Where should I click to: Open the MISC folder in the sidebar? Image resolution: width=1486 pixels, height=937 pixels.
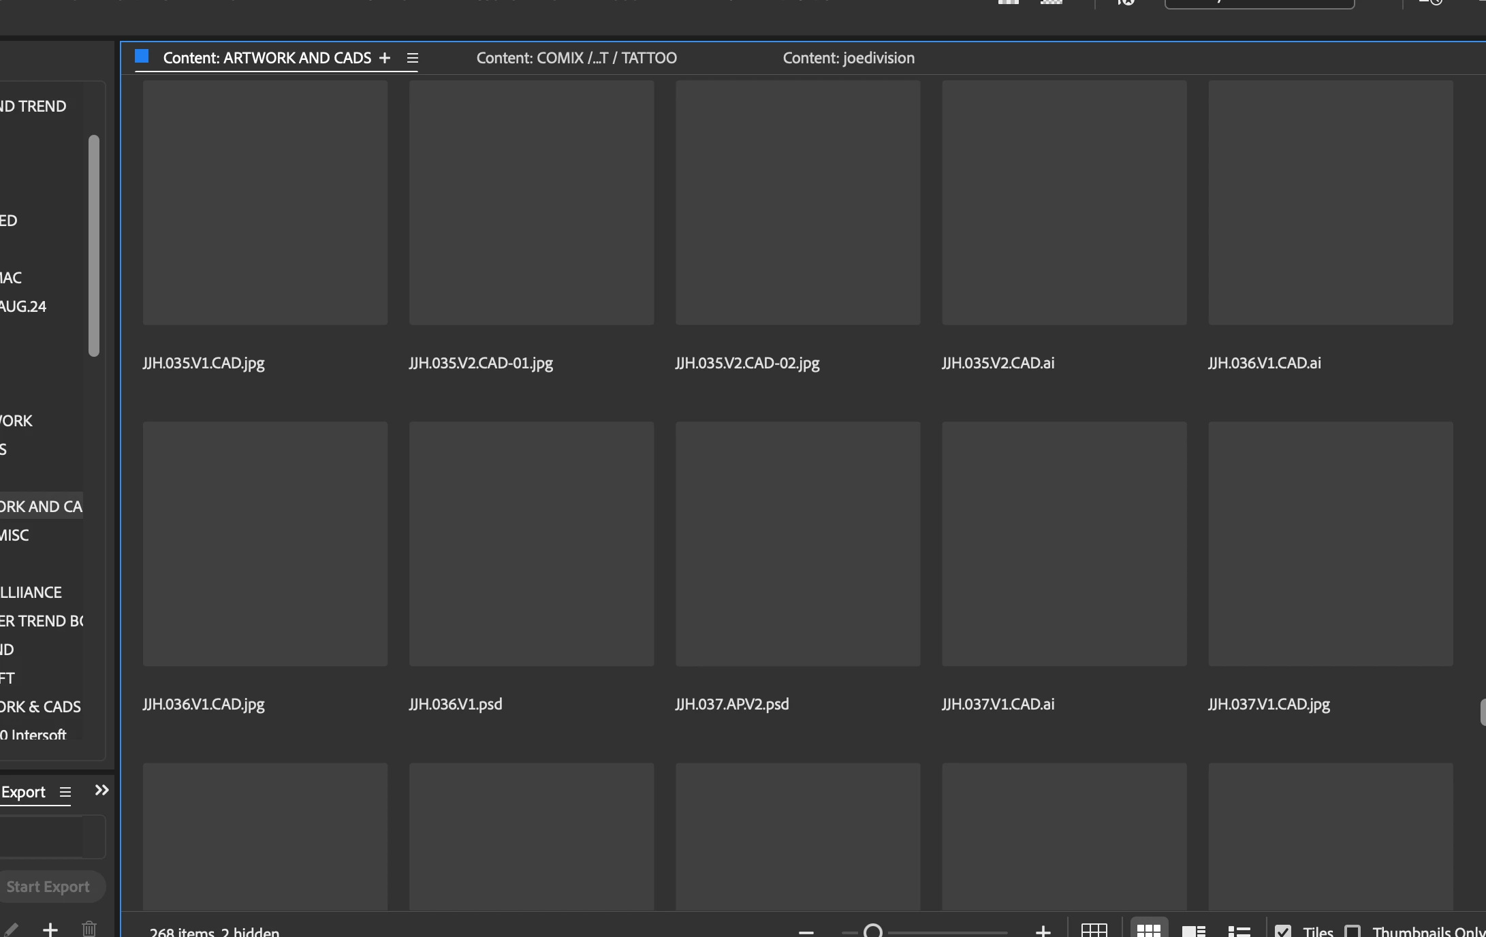pyautogui.click(x=15, y=535)
